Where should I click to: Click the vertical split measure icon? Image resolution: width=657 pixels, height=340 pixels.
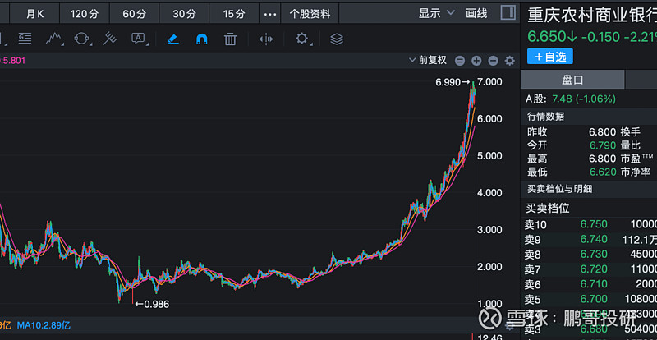(266, 39)
